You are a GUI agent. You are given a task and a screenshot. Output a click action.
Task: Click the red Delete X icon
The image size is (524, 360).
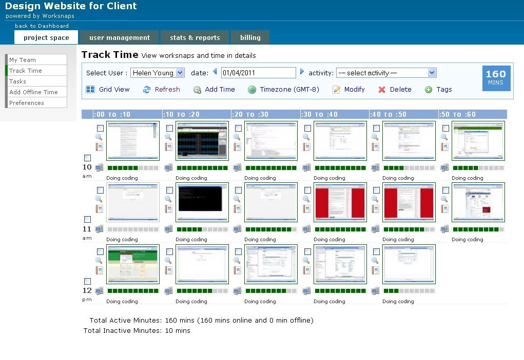[x=382, y=89]
